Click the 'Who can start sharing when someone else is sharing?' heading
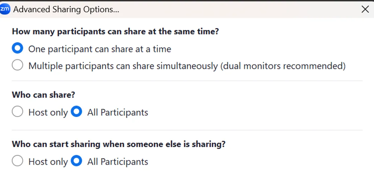Screen dimensions: 374x178 click(x=119, y=144)
